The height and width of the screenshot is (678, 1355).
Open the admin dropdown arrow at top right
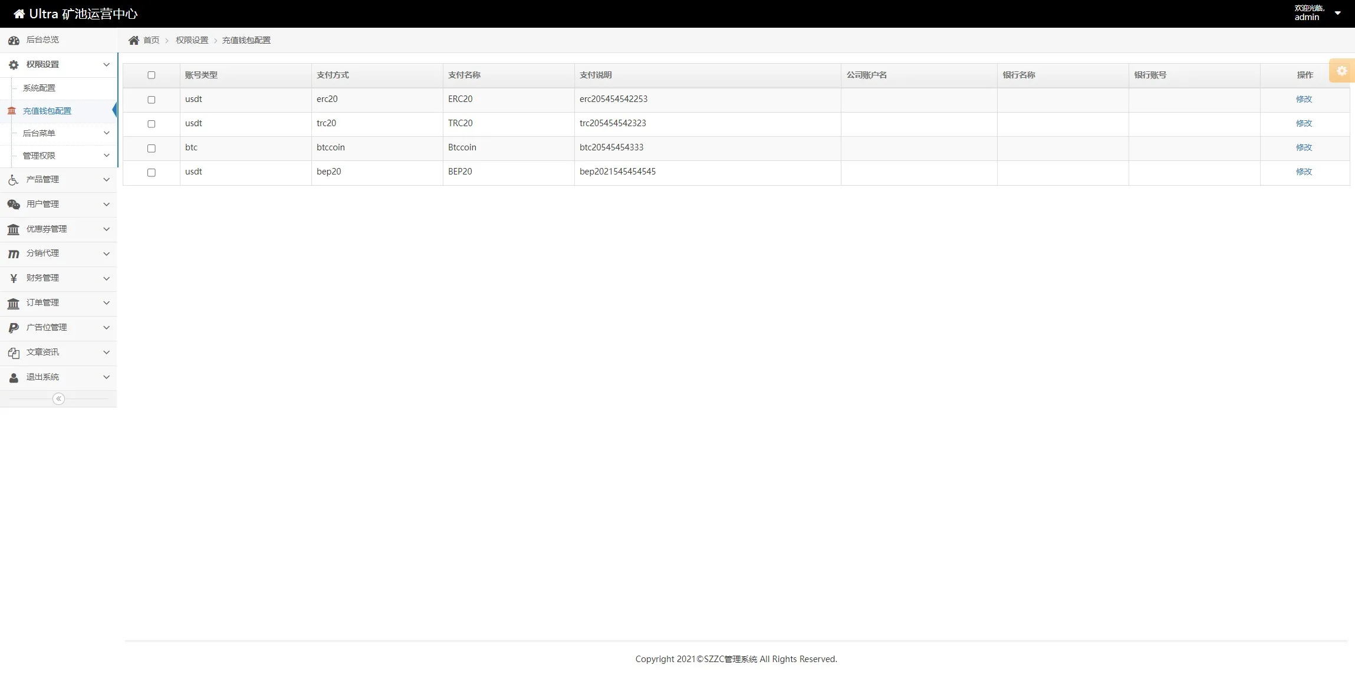(1337, 13)
